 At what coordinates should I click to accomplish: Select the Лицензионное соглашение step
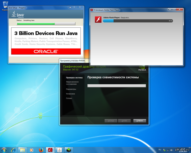(x=72, y=83)
